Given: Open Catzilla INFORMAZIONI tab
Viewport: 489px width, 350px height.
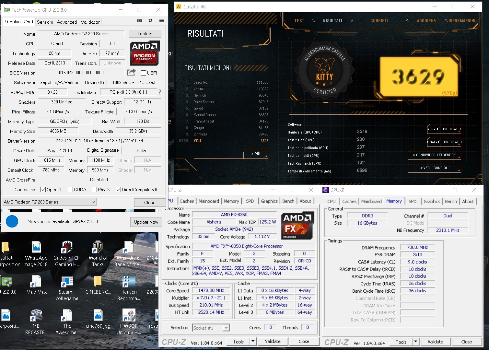Looking at the screenshot, I should click(x=462, y=20).
